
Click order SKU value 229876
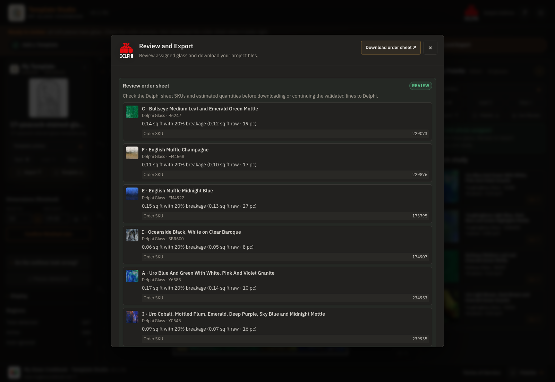(x=420, y=175)
